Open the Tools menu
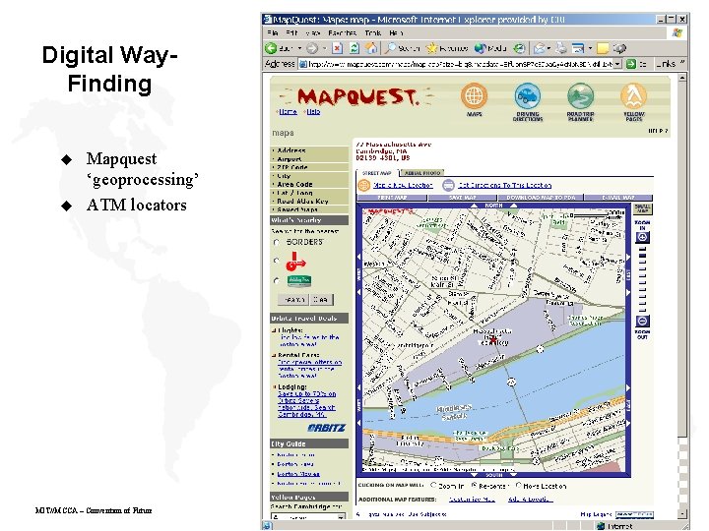The width and height of the screenshot is (709, 531). click(373, 33)
